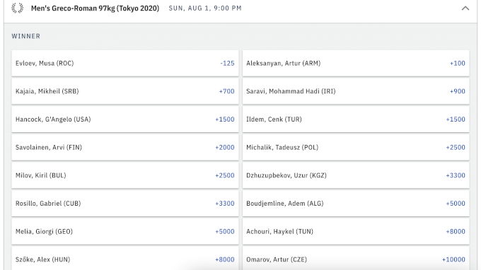Viewport: 481px width, 270px height.
Task: Select Szőke, Alex (HUN) at +8000
Action: click(125, 259)
